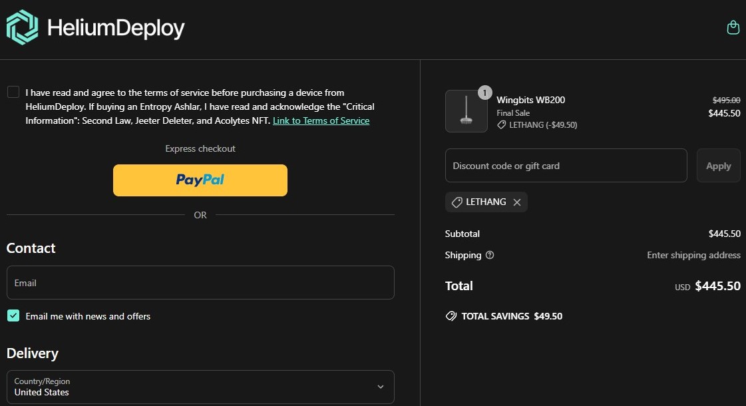Screen dimensions: 746x406
Task: Click the Wingbits WB200 product name
Action: click(x=530, y=100)
